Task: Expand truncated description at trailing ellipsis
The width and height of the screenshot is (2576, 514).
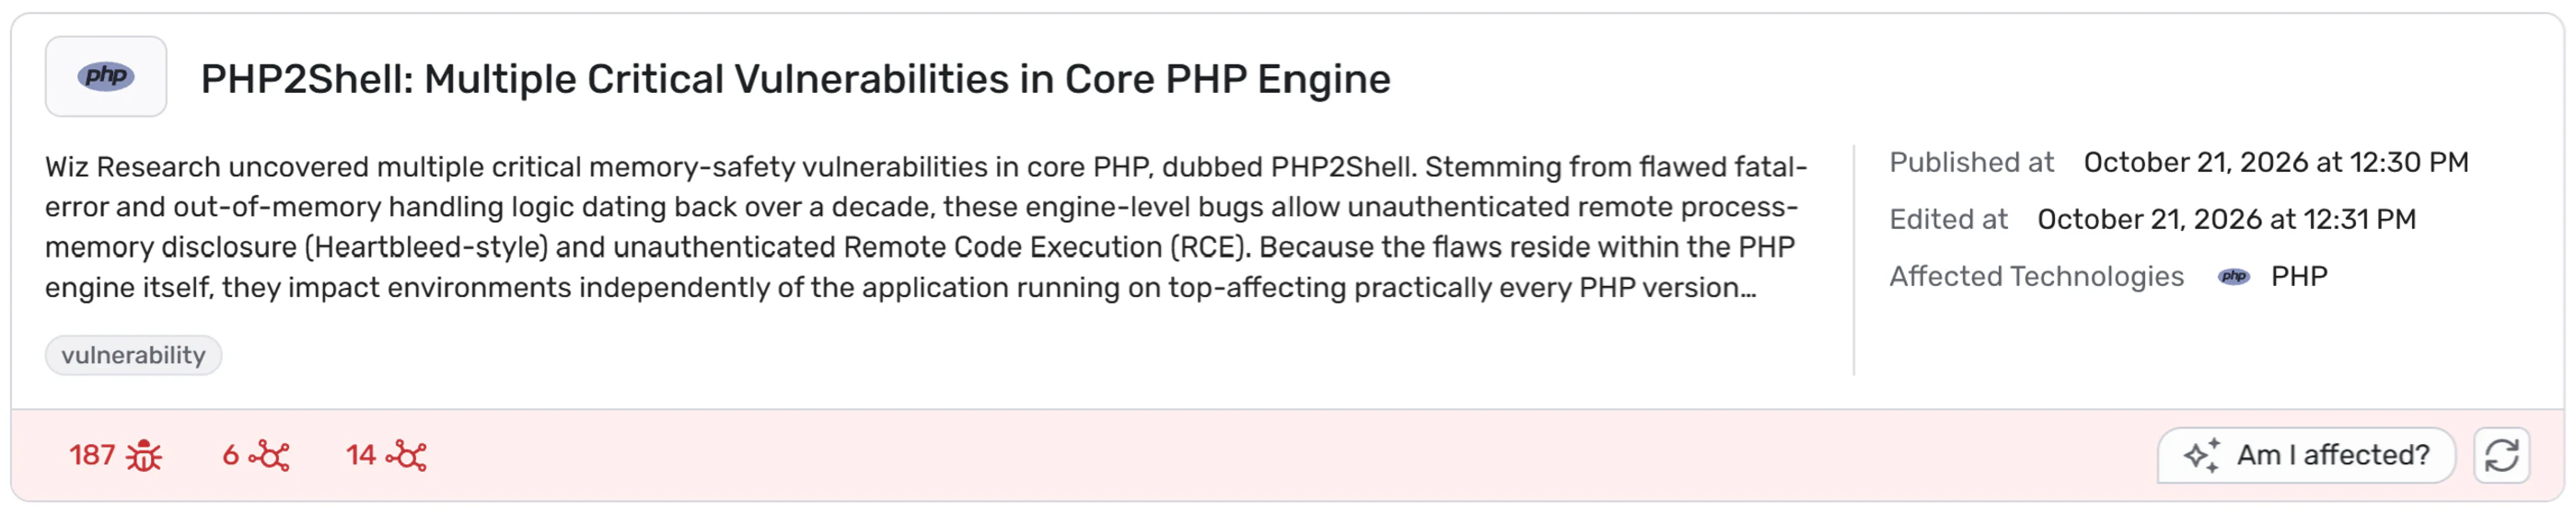Action: pyautogui.click(x=1747, y=290)
